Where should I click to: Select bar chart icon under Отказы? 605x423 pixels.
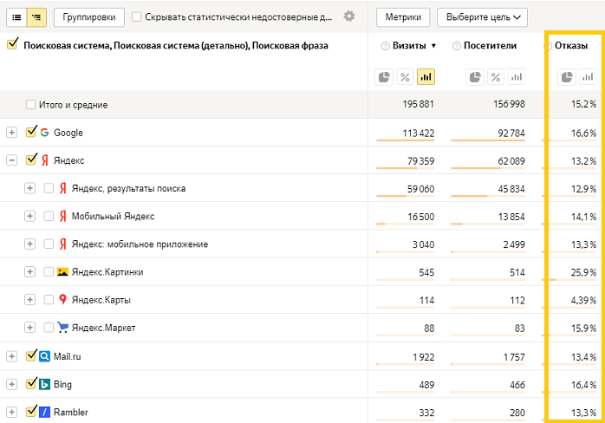click(x=588, y=77)
